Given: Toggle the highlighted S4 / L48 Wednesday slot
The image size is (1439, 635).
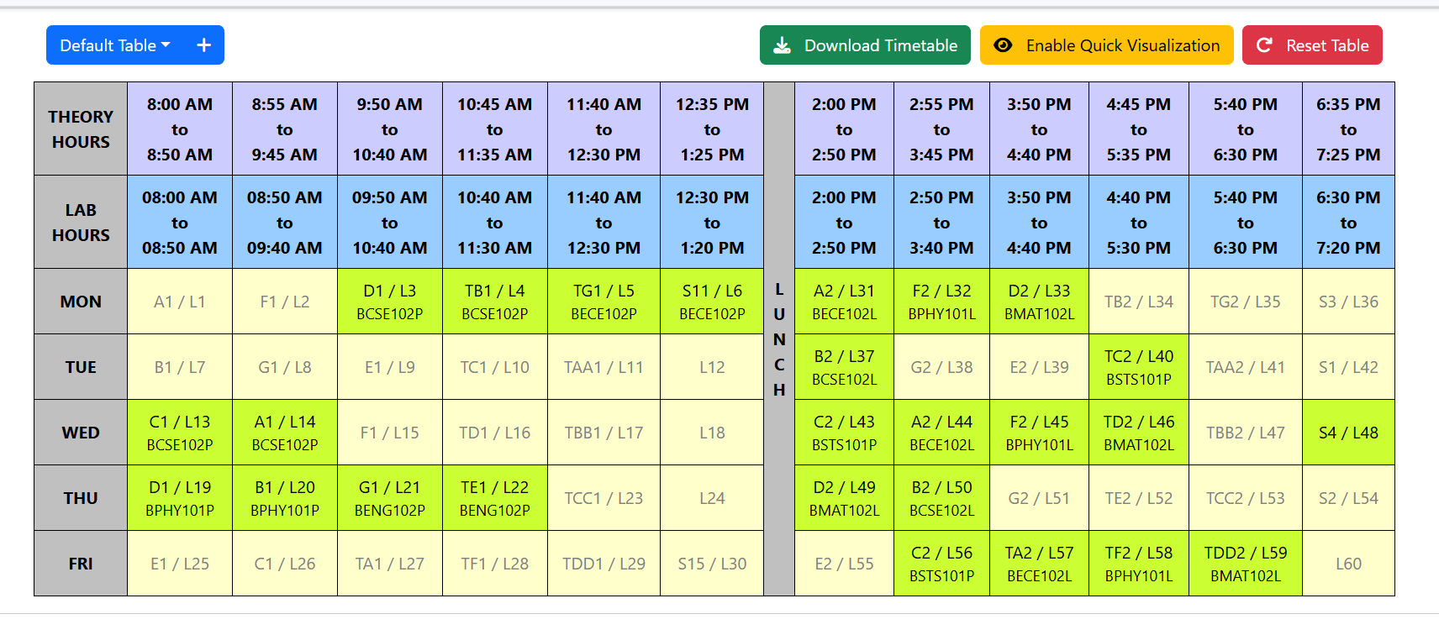Looking at the screenshot, I should coord(1347,433).
